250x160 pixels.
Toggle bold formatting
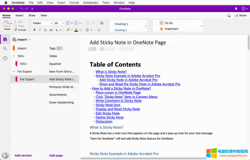coord(34,30)
